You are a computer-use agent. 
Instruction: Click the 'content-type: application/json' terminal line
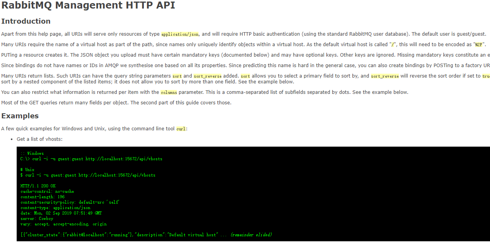pyautogui.click(x=55, y=208)
